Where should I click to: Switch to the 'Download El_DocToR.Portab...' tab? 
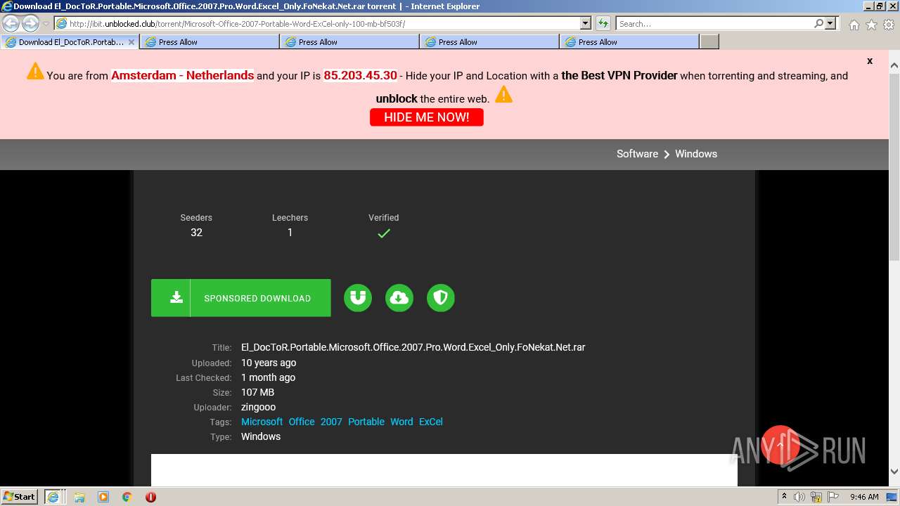[68, 42]
